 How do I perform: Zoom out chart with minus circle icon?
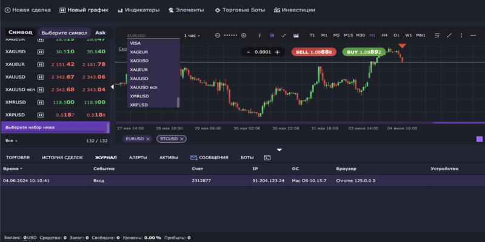218,36
